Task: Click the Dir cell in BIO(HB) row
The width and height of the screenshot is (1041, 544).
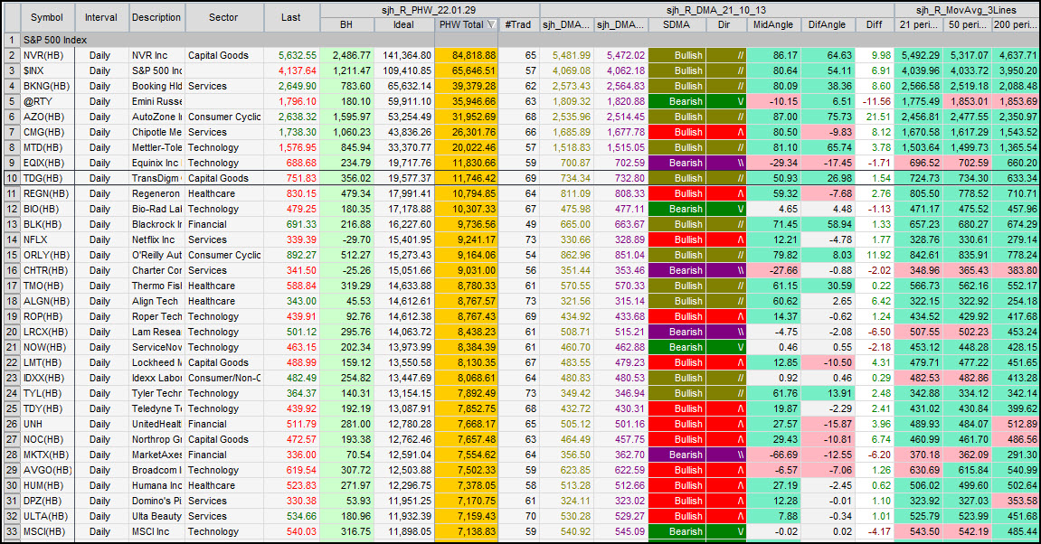Action: click(725, 209)
